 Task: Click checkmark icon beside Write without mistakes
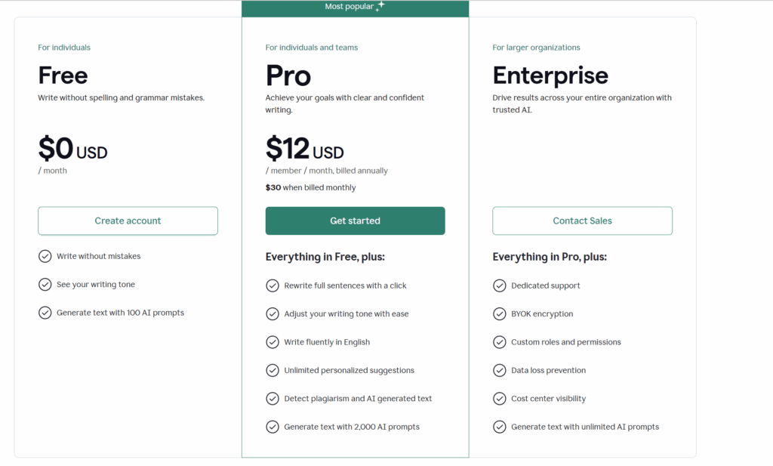tap(45, 256)
